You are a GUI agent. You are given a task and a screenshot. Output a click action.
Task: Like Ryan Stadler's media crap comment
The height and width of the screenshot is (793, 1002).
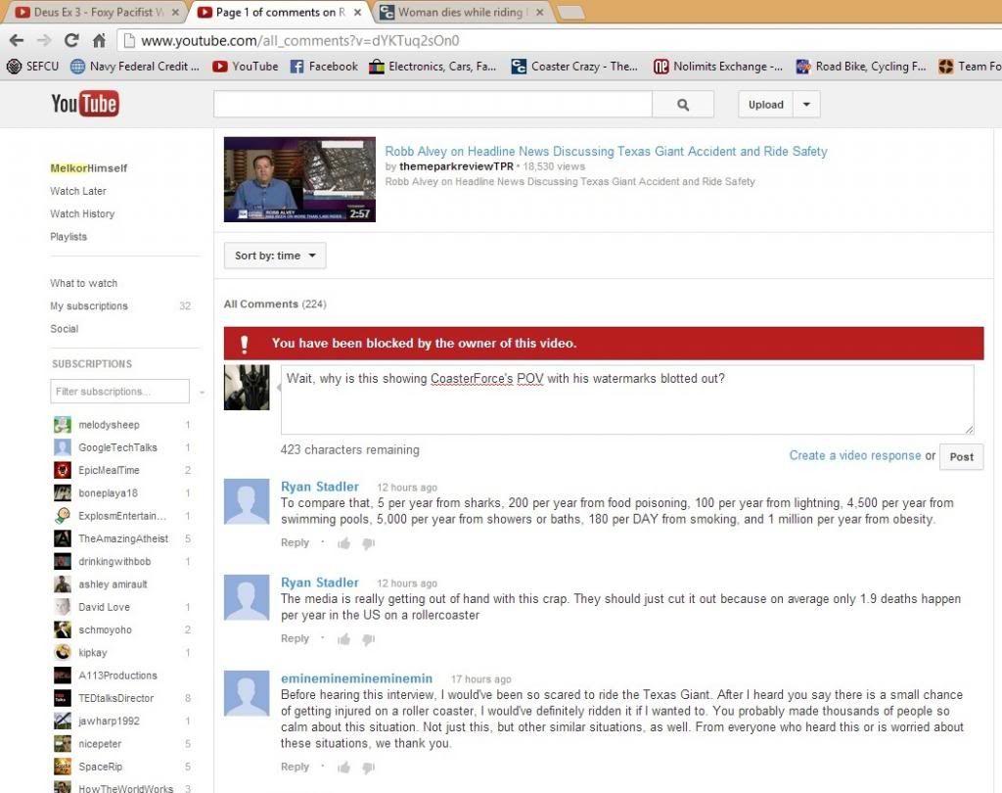[343, 639]
